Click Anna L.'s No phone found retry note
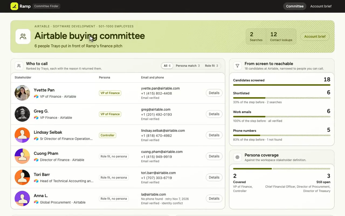 165,199
